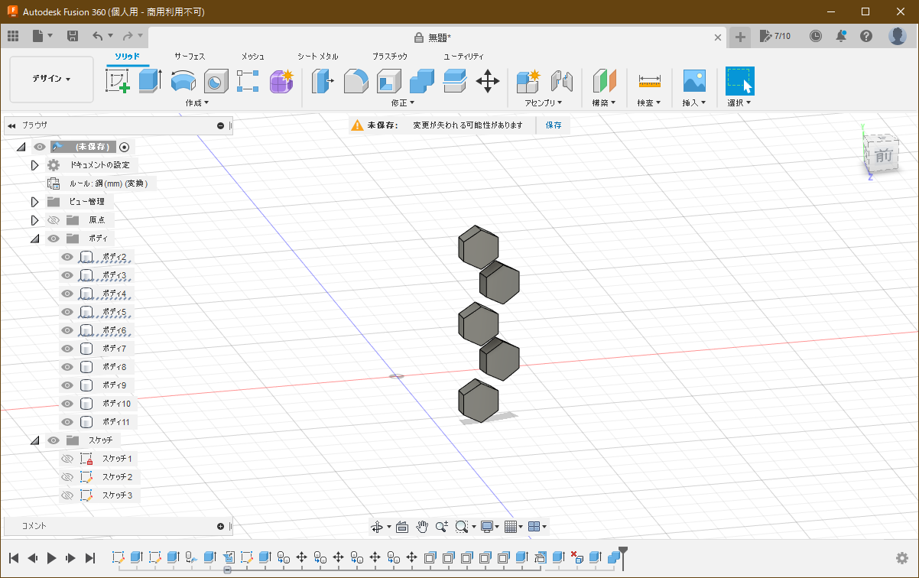Open the Help menu icon

[866, 36]
